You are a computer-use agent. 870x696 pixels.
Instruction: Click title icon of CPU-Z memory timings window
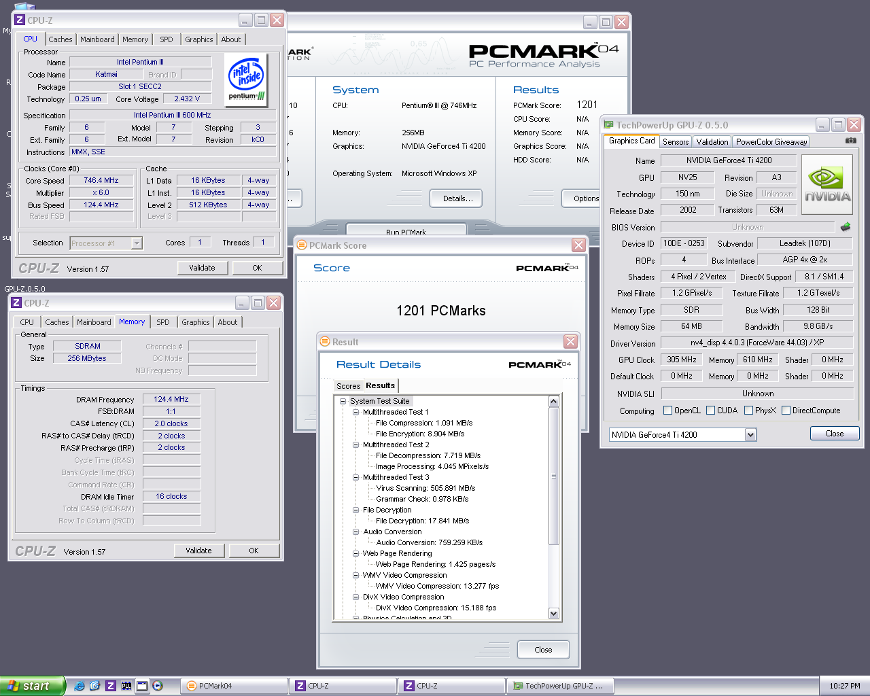point(16,303)
